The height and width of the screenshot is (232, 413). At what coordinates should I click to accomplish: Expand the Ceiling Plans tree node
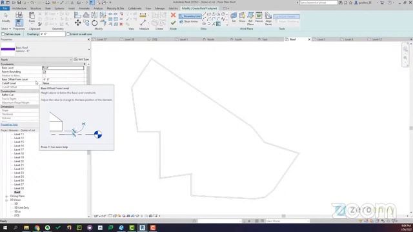(6, 196)
